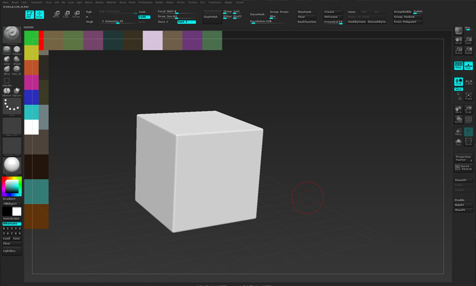Expand the Material palette menu

(111, 2)
